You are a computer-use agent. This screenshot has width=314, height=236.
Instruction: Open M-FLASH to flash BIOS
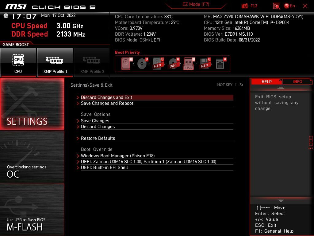click(x=32, y=210)
